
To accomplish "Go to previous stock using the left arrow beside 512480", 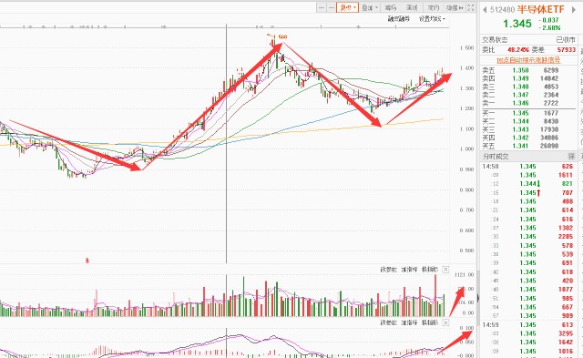I will [x=485, y=10].
